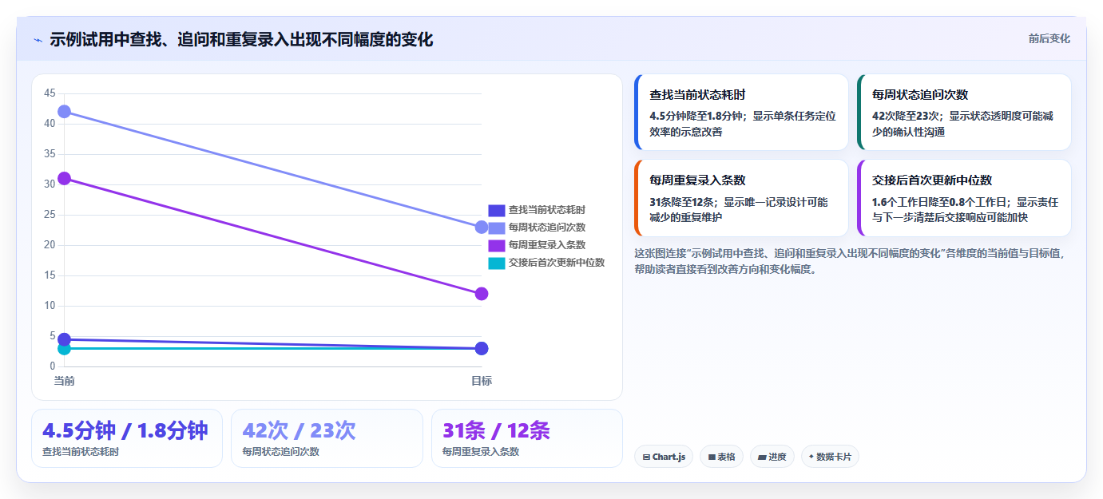This screenshot has width=1103, height=499.
Task: Click the 42次 / 23次 stat card
Action: click(327, 438)
